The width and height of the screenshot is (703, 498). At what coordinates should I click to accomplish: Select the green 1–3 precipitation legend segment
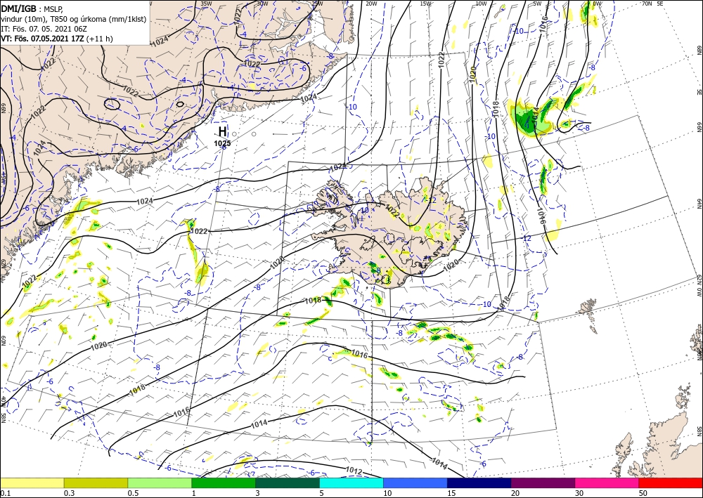click(224, 483)
